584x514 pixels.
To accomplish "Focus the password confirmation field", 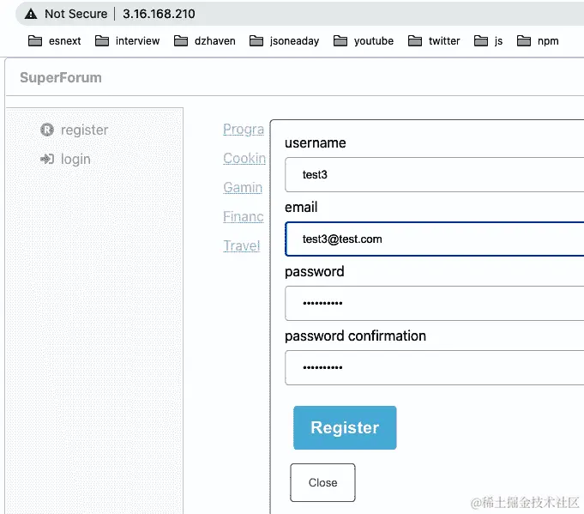I will coord(434,367).
